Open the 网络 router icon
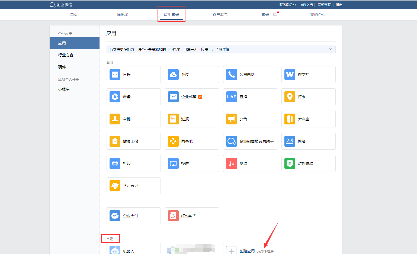This screenshot has width=417, height=254. pyautogui.click(x=290, y=141)
